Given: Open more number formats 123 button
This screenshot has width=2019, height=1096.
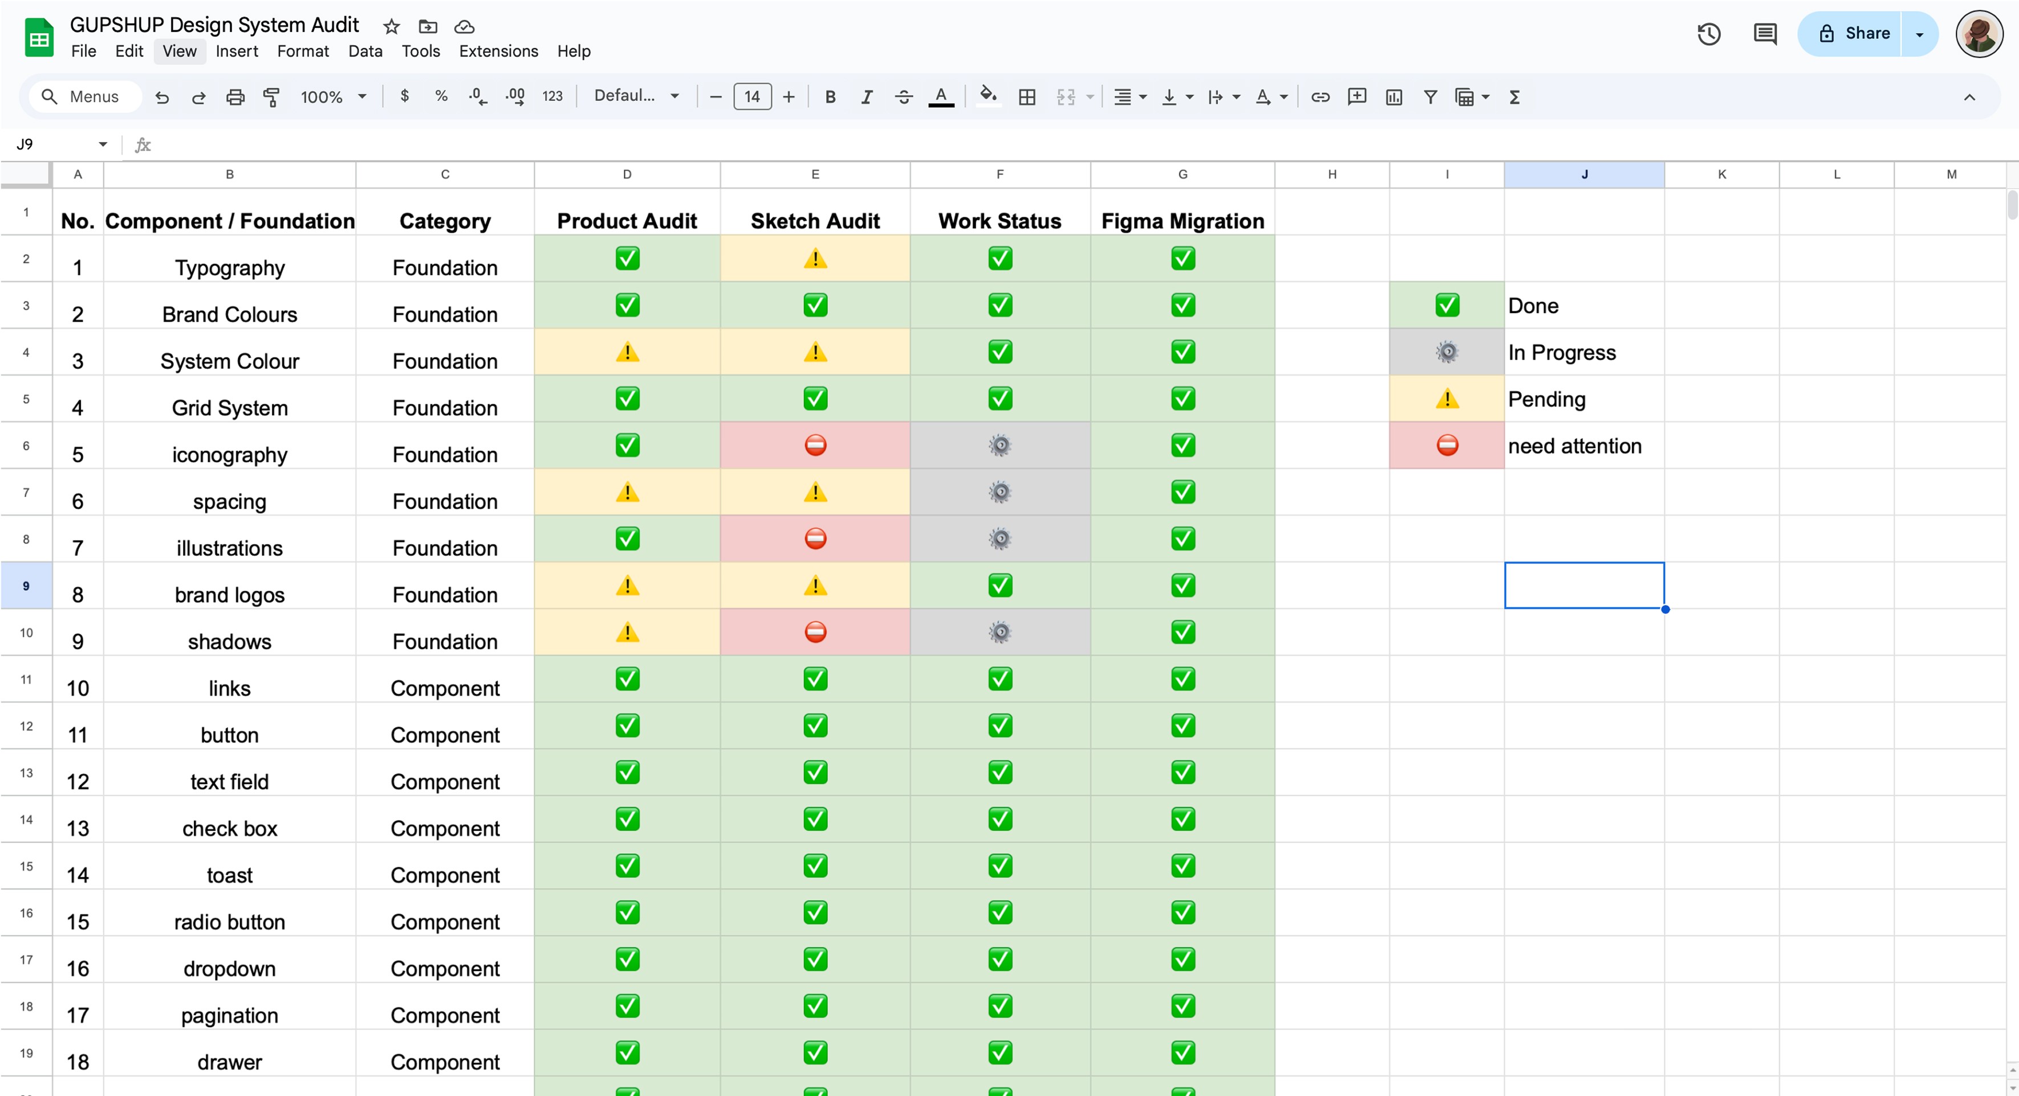Looking at the screenshot, I should [x=553, y=96].
